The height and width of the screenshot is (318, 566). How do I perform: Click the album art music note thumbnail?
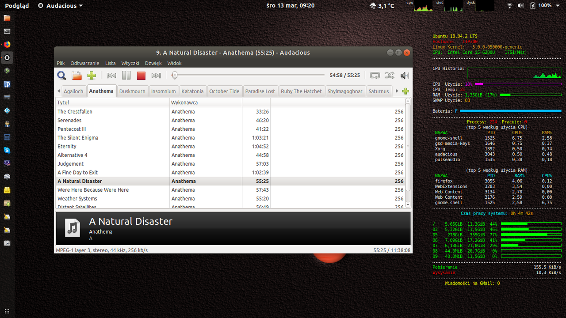click(x=73, y=228)
